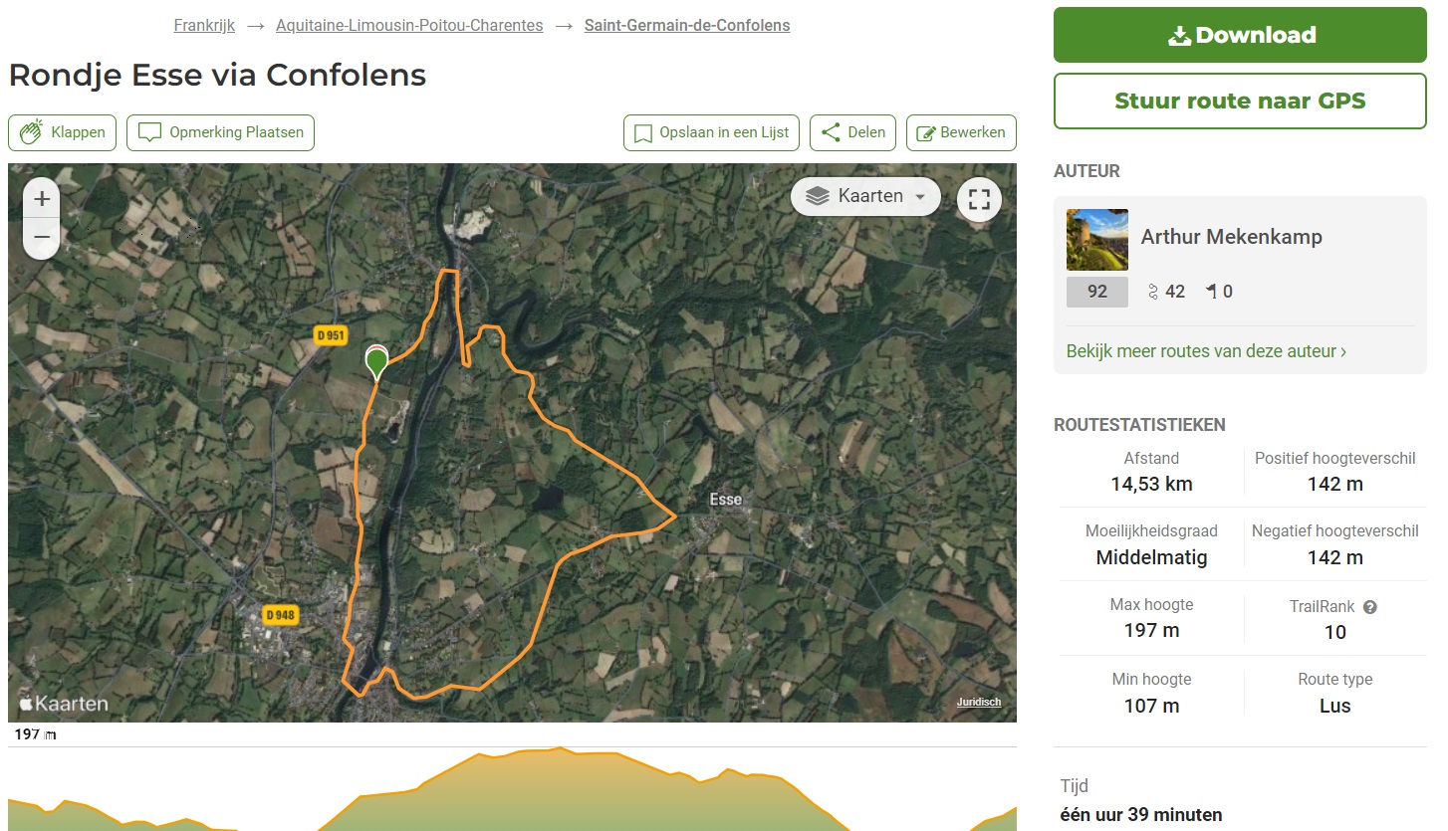Click the Klappen applause button
The image size is (1448, 831).
[x=63, y=132]
